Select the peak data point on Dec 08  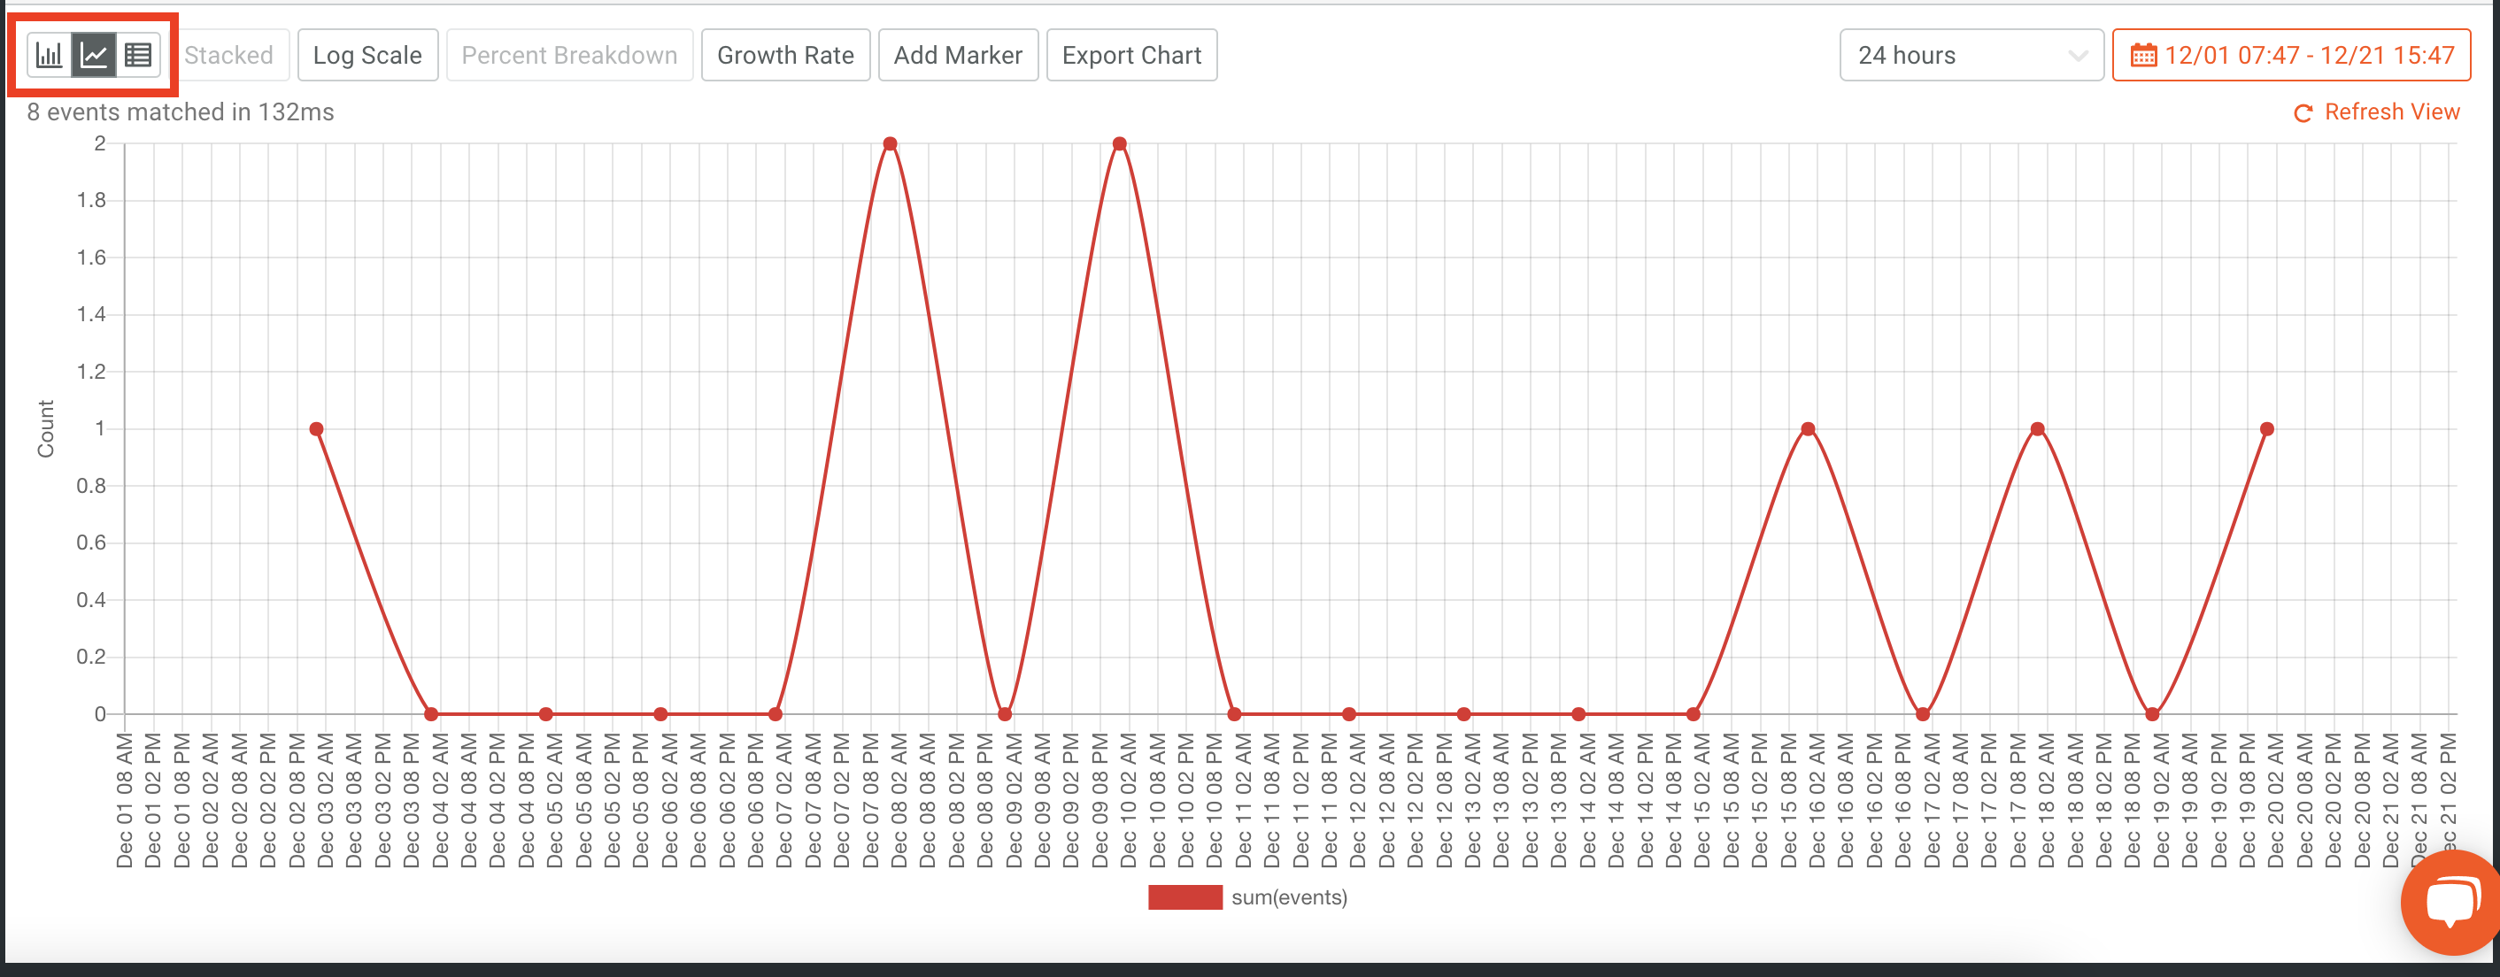890,143
